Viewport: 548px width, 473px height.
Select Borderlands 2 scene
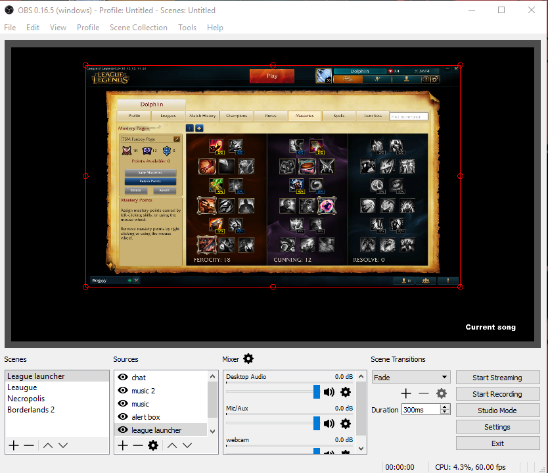tap(57, 410)
